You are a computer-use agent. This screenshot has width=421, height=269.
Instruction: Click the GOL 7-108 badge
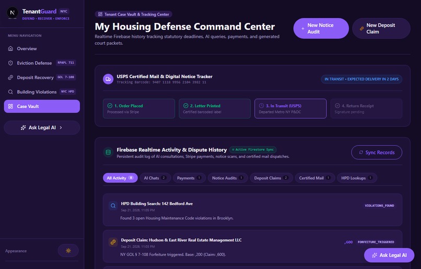tap(66, 77)
